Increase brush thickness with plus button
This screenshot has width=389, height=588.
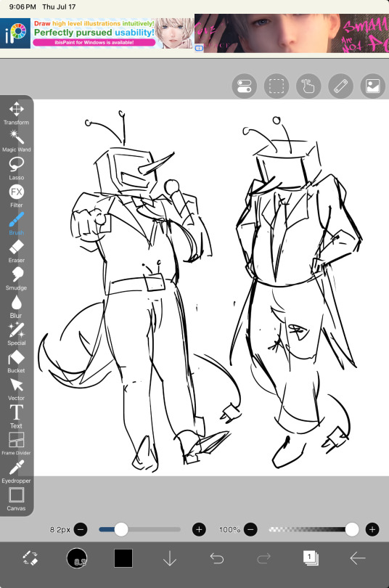199,529
